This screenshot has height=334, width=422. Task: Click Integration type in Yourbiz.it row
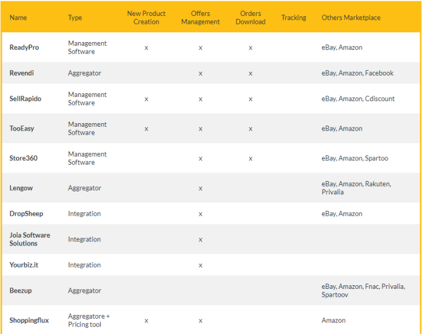(84, 265)
